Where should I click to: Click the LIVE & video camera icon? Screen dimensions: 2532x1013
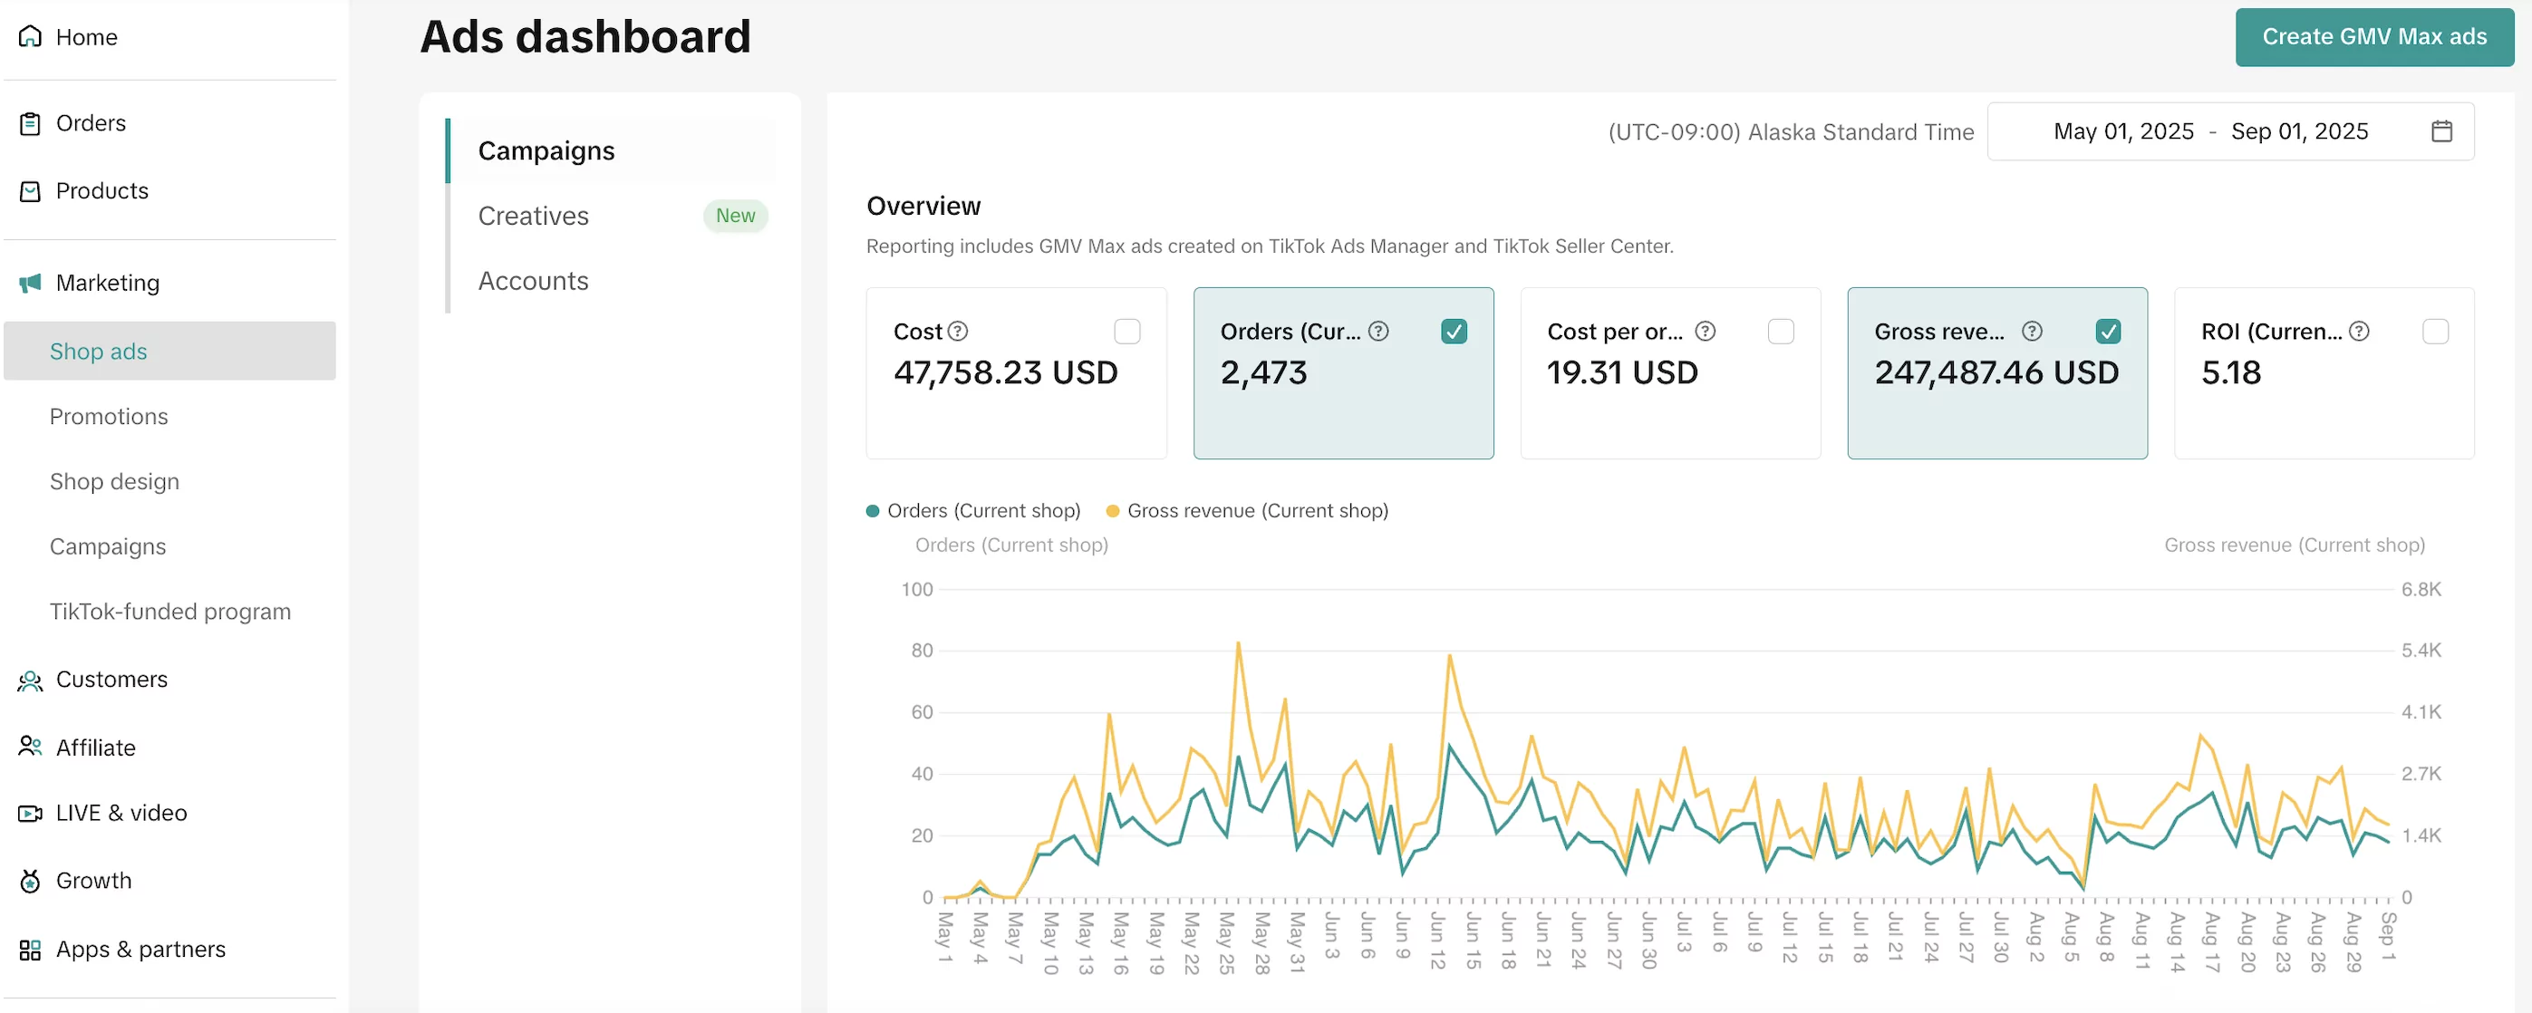(x=31, y=814)
